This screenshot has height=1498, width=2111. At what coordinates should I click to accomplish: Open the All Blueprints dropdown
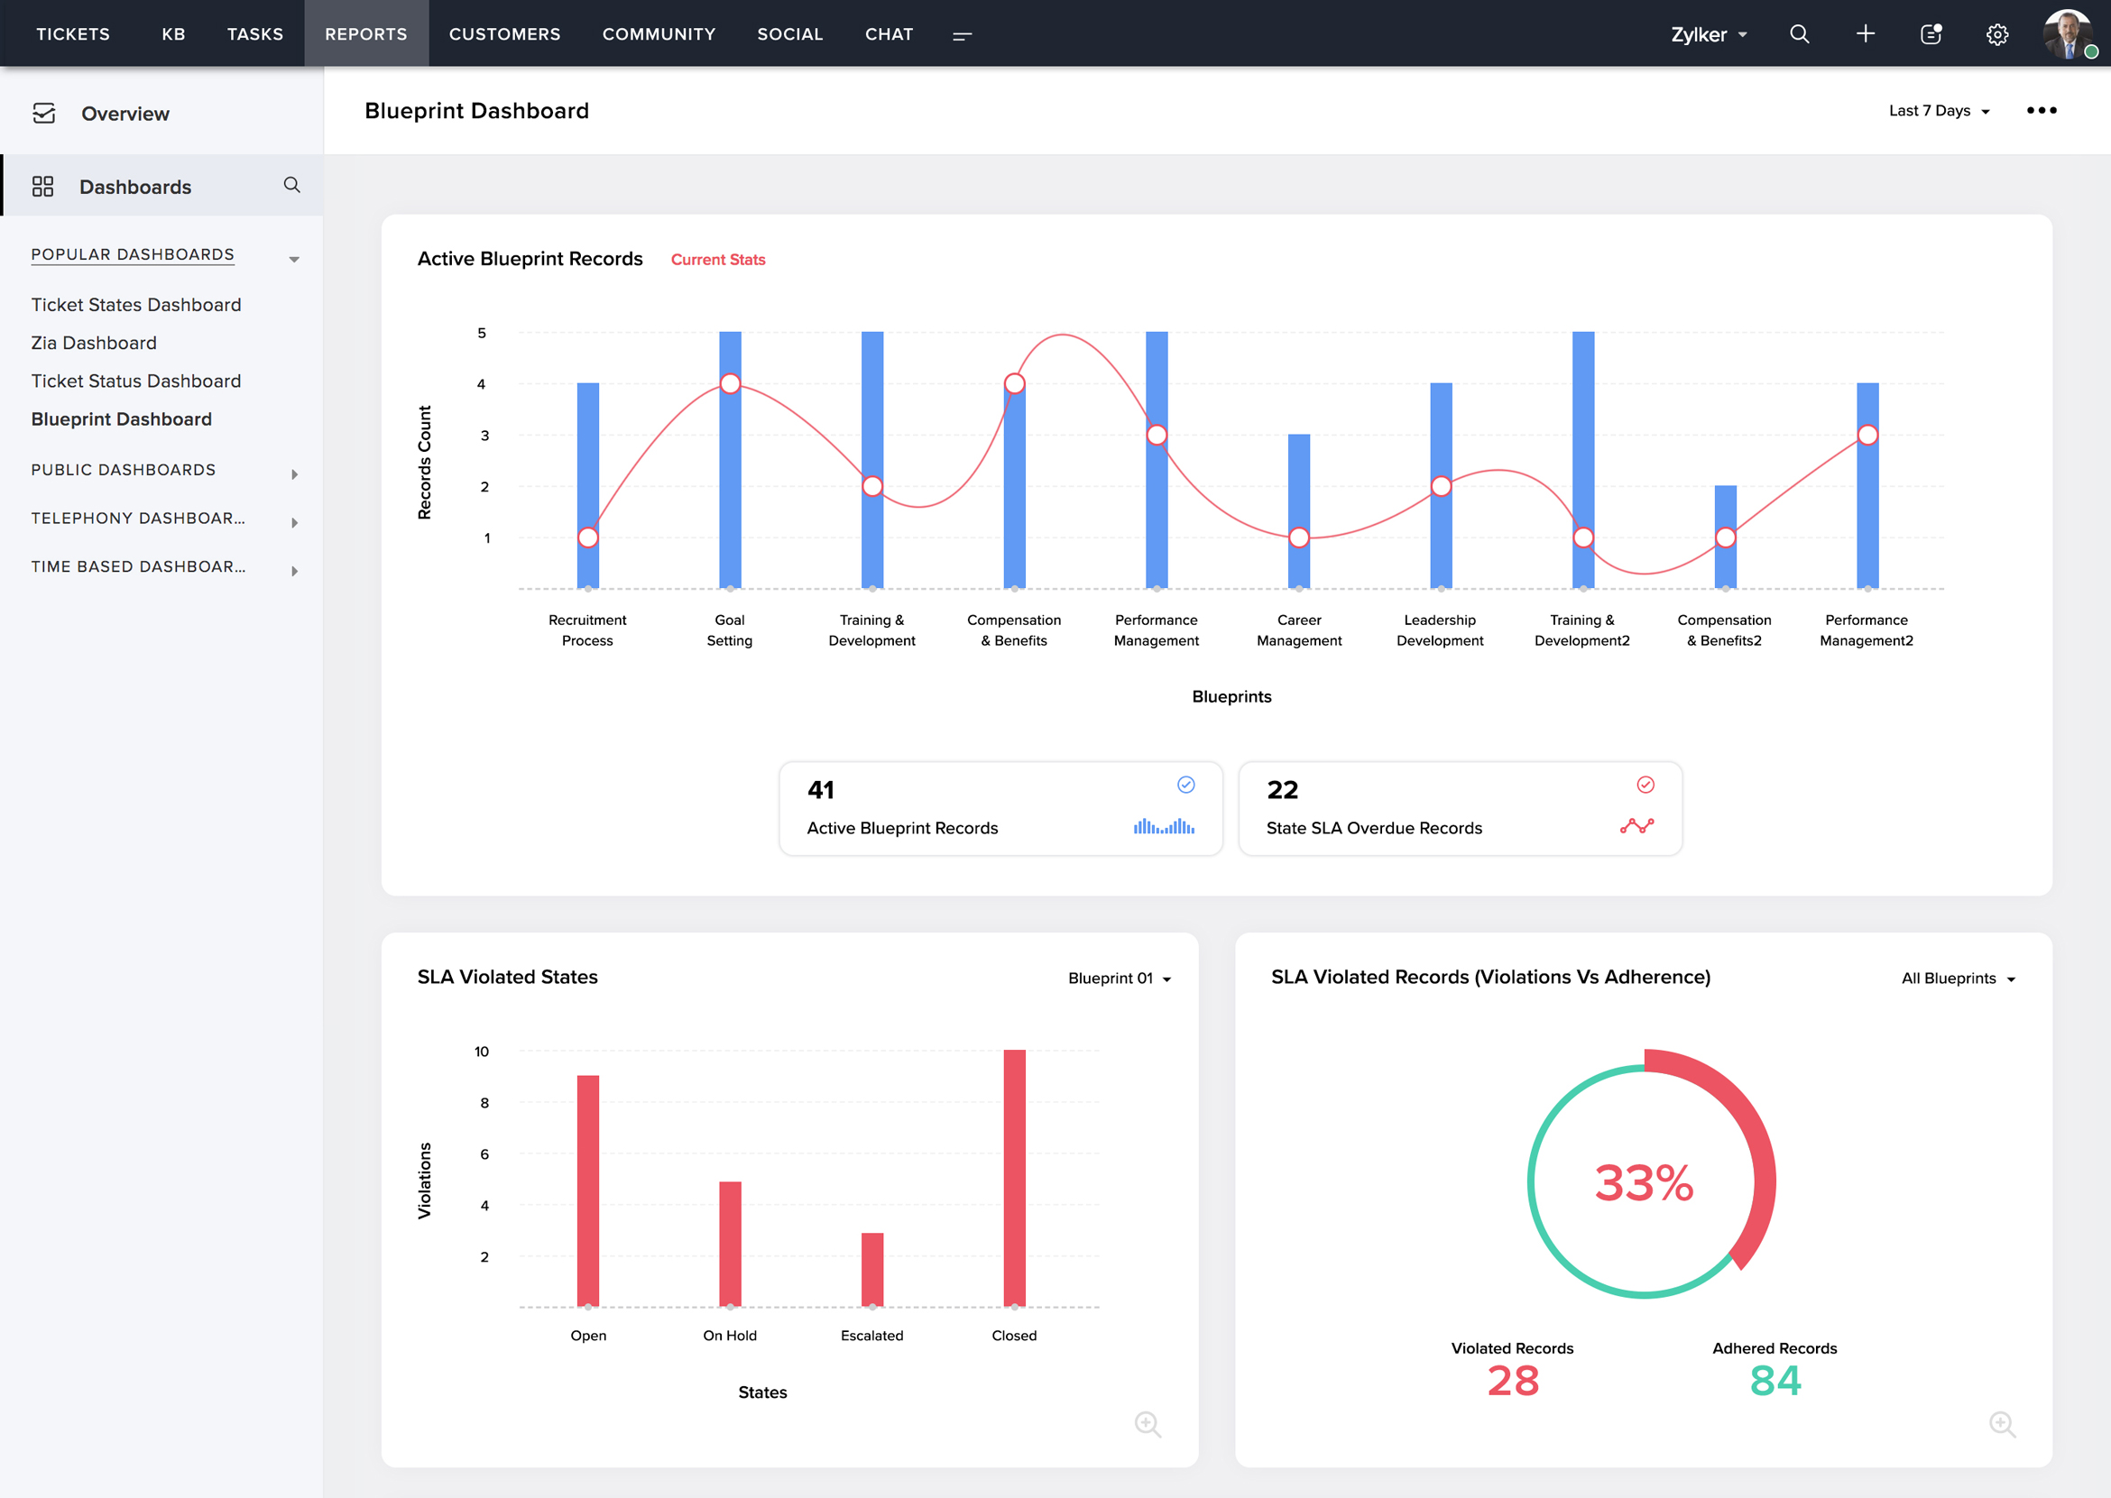coord(1958,979)
